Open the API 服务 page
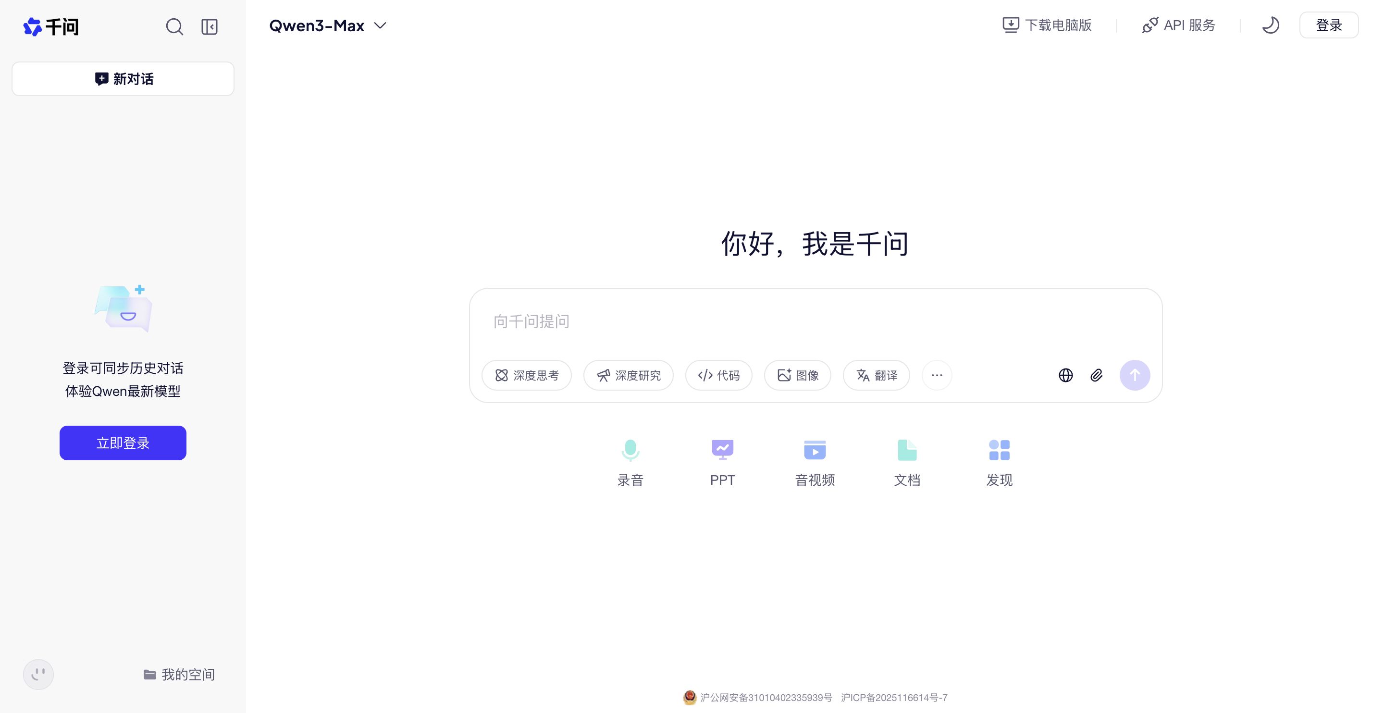1384x713 pixels. 1178,25
